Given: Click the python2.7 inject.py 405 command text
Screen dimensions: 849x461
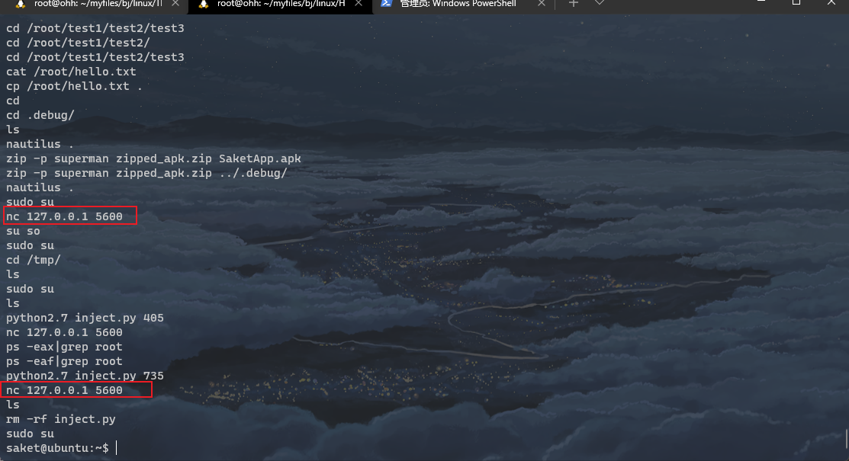Looking at the screenshot, I should click(x=85, y=317).
